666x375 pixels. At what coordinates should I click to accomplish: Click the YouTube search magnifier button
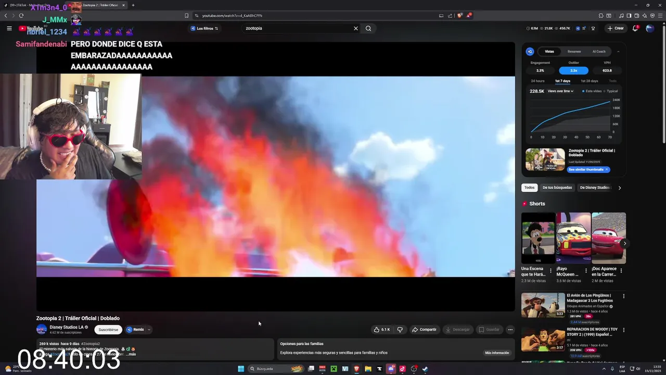[x=368, y=28]
